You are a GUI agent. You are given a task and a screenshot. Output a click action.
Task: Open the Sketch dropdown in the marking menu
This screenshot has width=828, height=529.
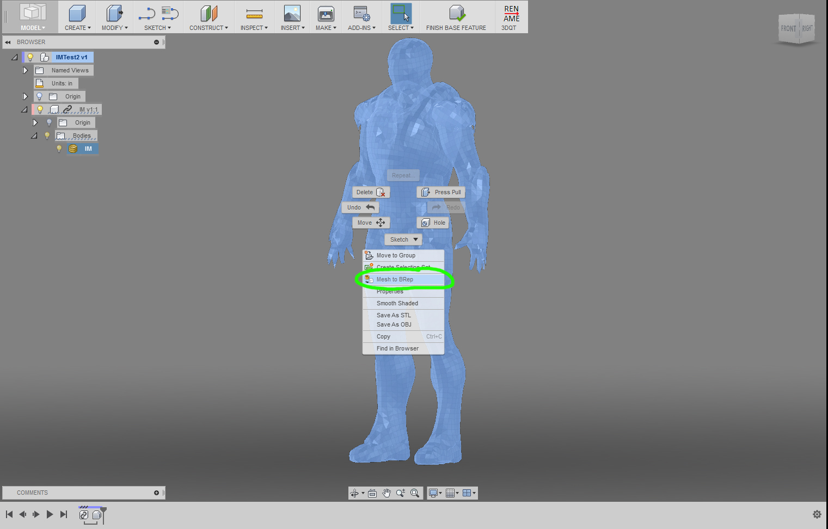[x=403, y=239]
